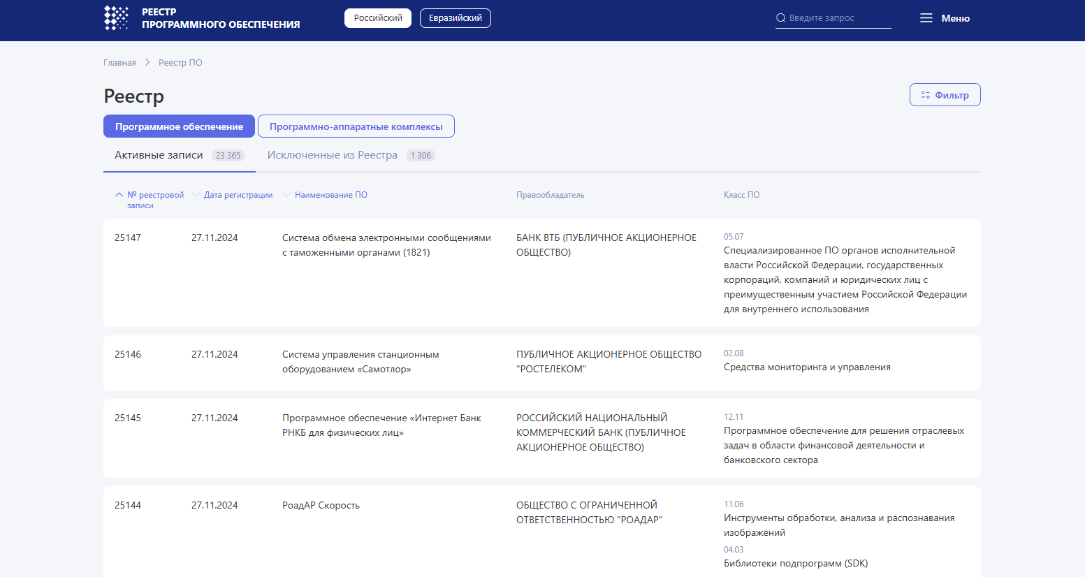Click the breadcrumb chevron separator arrow
The image size is (1085, 577).
coord(147,63)
